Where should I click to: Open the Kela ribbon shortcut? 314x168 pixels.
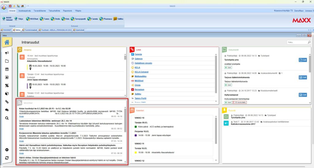click(x=66, y=19)
